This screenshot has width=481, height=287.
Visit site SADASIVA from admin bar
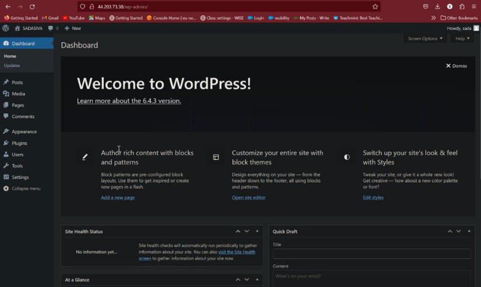pyautogui.click(x=29, y=28)
